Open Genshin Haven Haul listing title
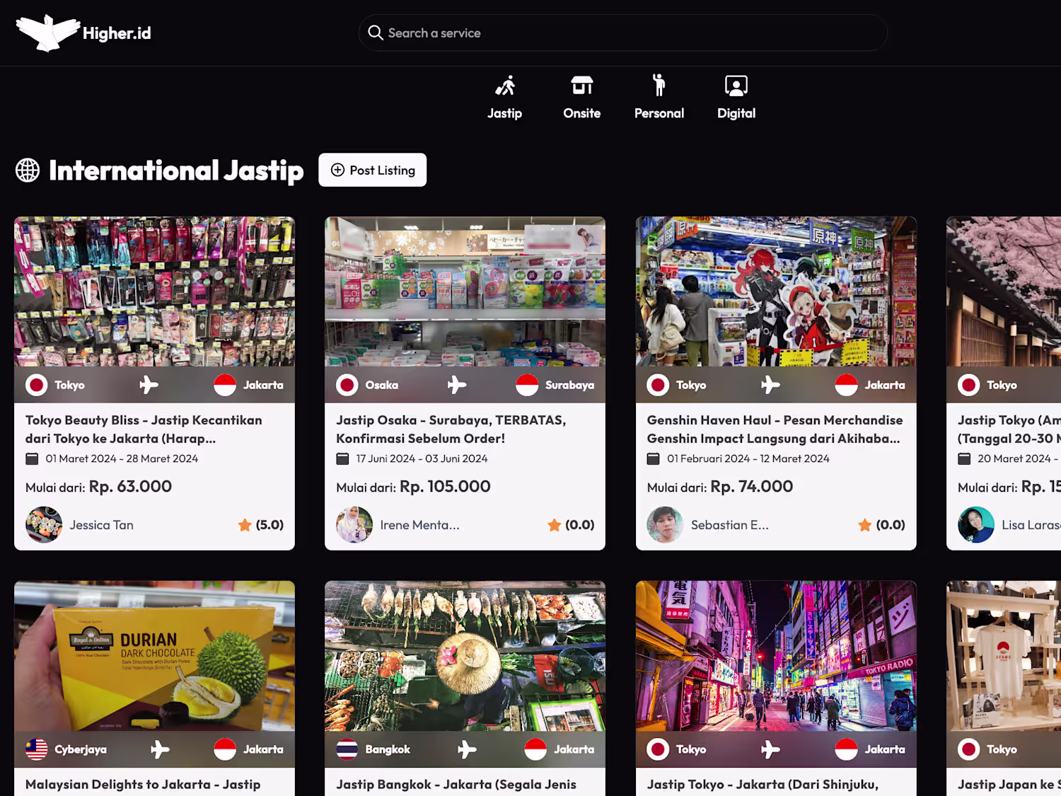 point(775,429)
